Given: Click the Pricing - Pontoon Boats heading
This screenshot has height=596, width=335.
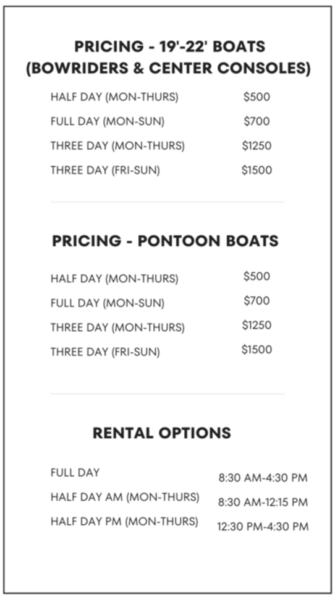Looking at the screenshot, I should click(166, 241).
